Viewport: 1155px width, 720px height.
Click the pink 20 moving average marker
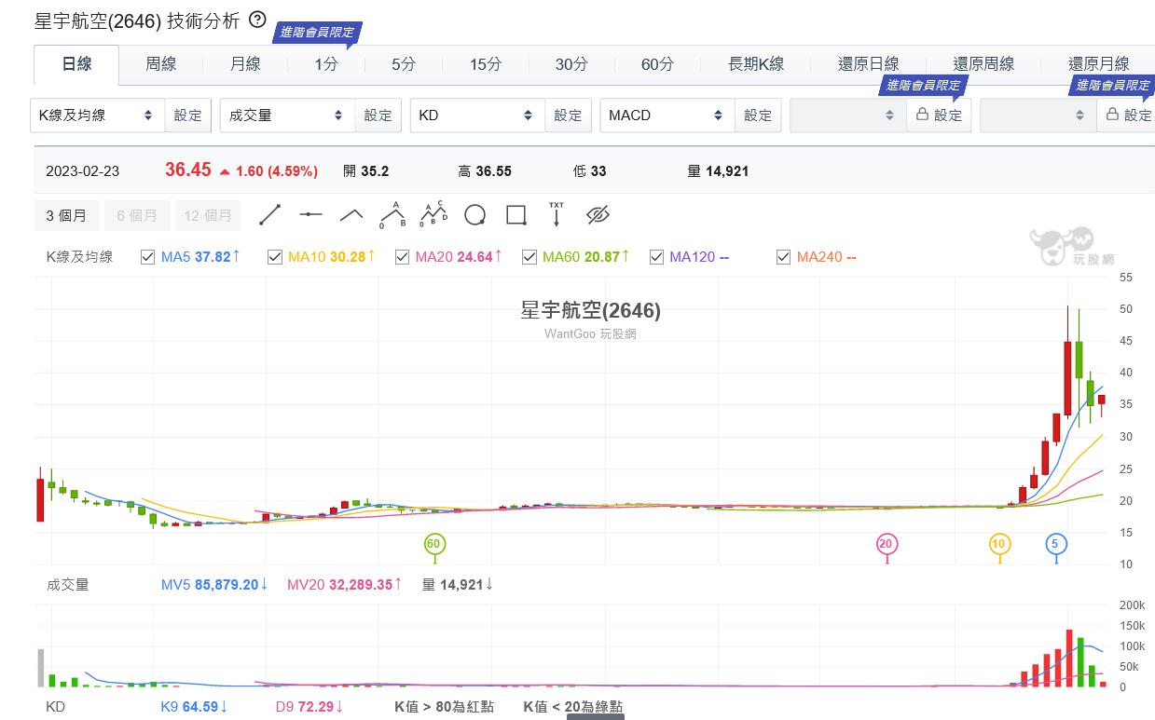click(887, 543)
